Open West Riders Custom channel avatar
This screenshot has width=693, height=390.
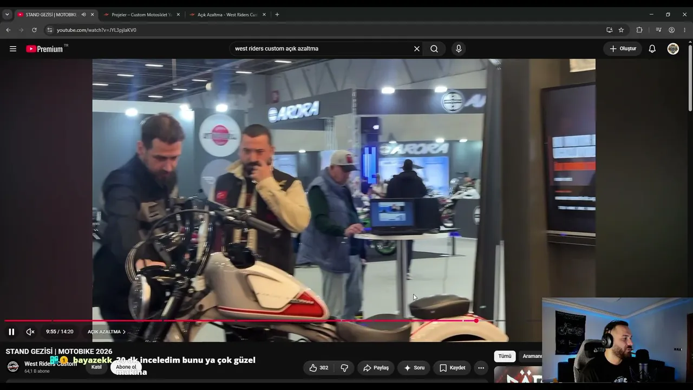(x=13, y=367)
